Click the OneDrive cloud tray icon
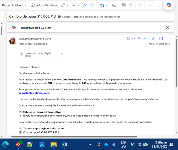 [x=106, y=144]
